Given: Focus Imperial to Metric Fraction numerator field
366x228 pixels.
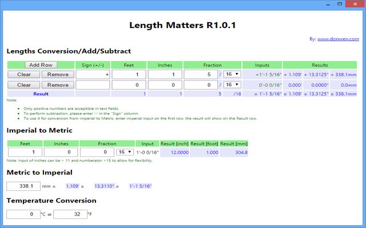Looking at the screenshot, I should point(97,152).
